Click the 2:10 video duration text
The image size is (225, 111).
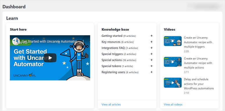(x=186, y=93)
